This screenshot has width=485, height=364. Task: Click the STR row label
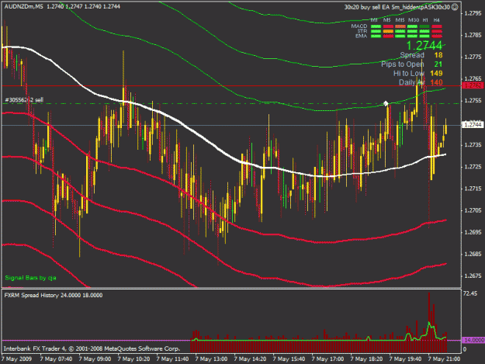[x=362, y=31]
